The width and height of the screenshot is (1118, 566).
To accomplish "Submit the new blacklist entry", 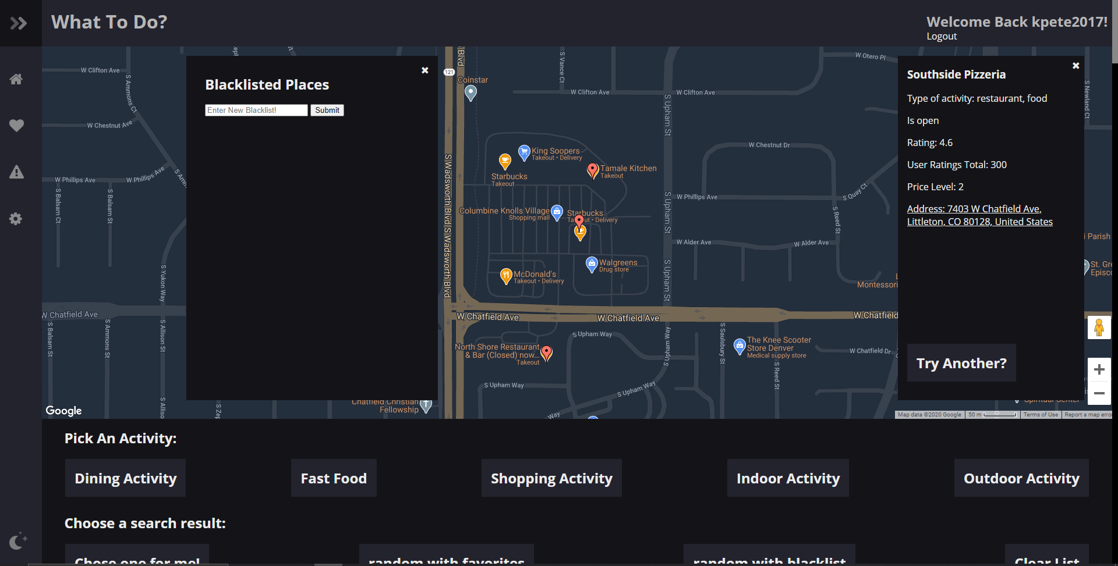I will [327, 110].
